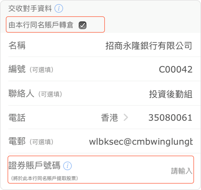This screenshot has width=201, height=190.
Task: Edit the 電郵 field with wlbksec address
Action: [141, 142]
